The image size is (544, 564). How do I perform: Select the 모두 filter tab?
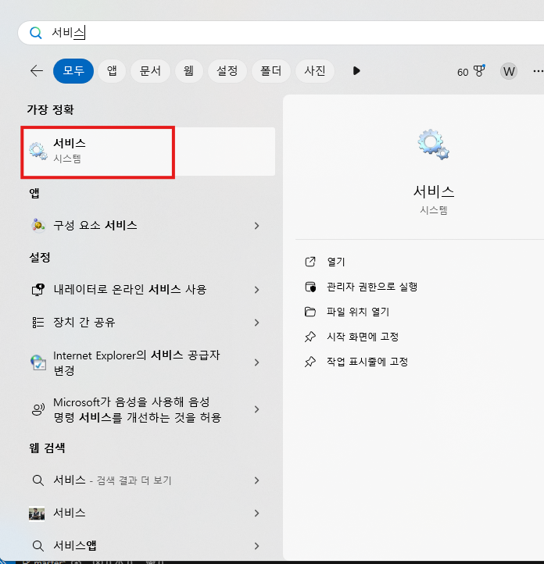coord(73,71)
